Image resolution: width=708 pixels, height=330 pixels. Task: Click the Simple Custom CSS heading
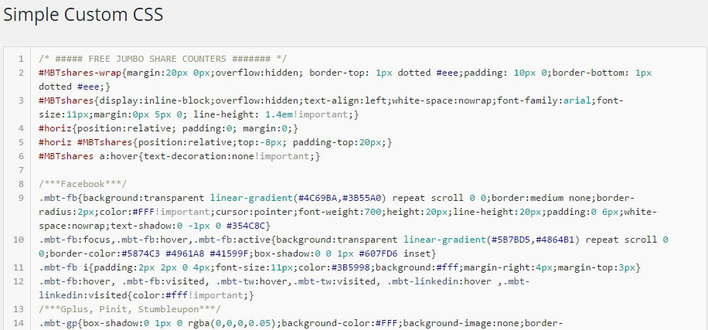coord(83,15)
